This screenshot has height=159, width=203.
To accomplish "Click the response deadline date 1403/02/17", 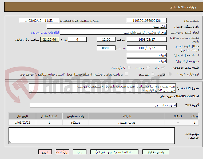I will 146,39.
